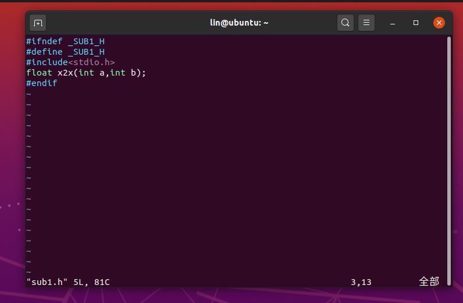Click '#include' on the third line
Screen dimensions: 463x303
pyautogui.click(x=47, y=62)
